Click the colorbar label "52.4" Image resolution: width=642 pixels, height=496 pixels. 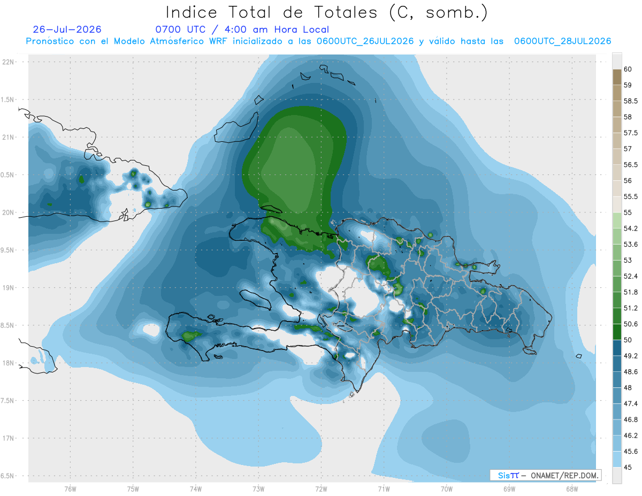point(631,276)
